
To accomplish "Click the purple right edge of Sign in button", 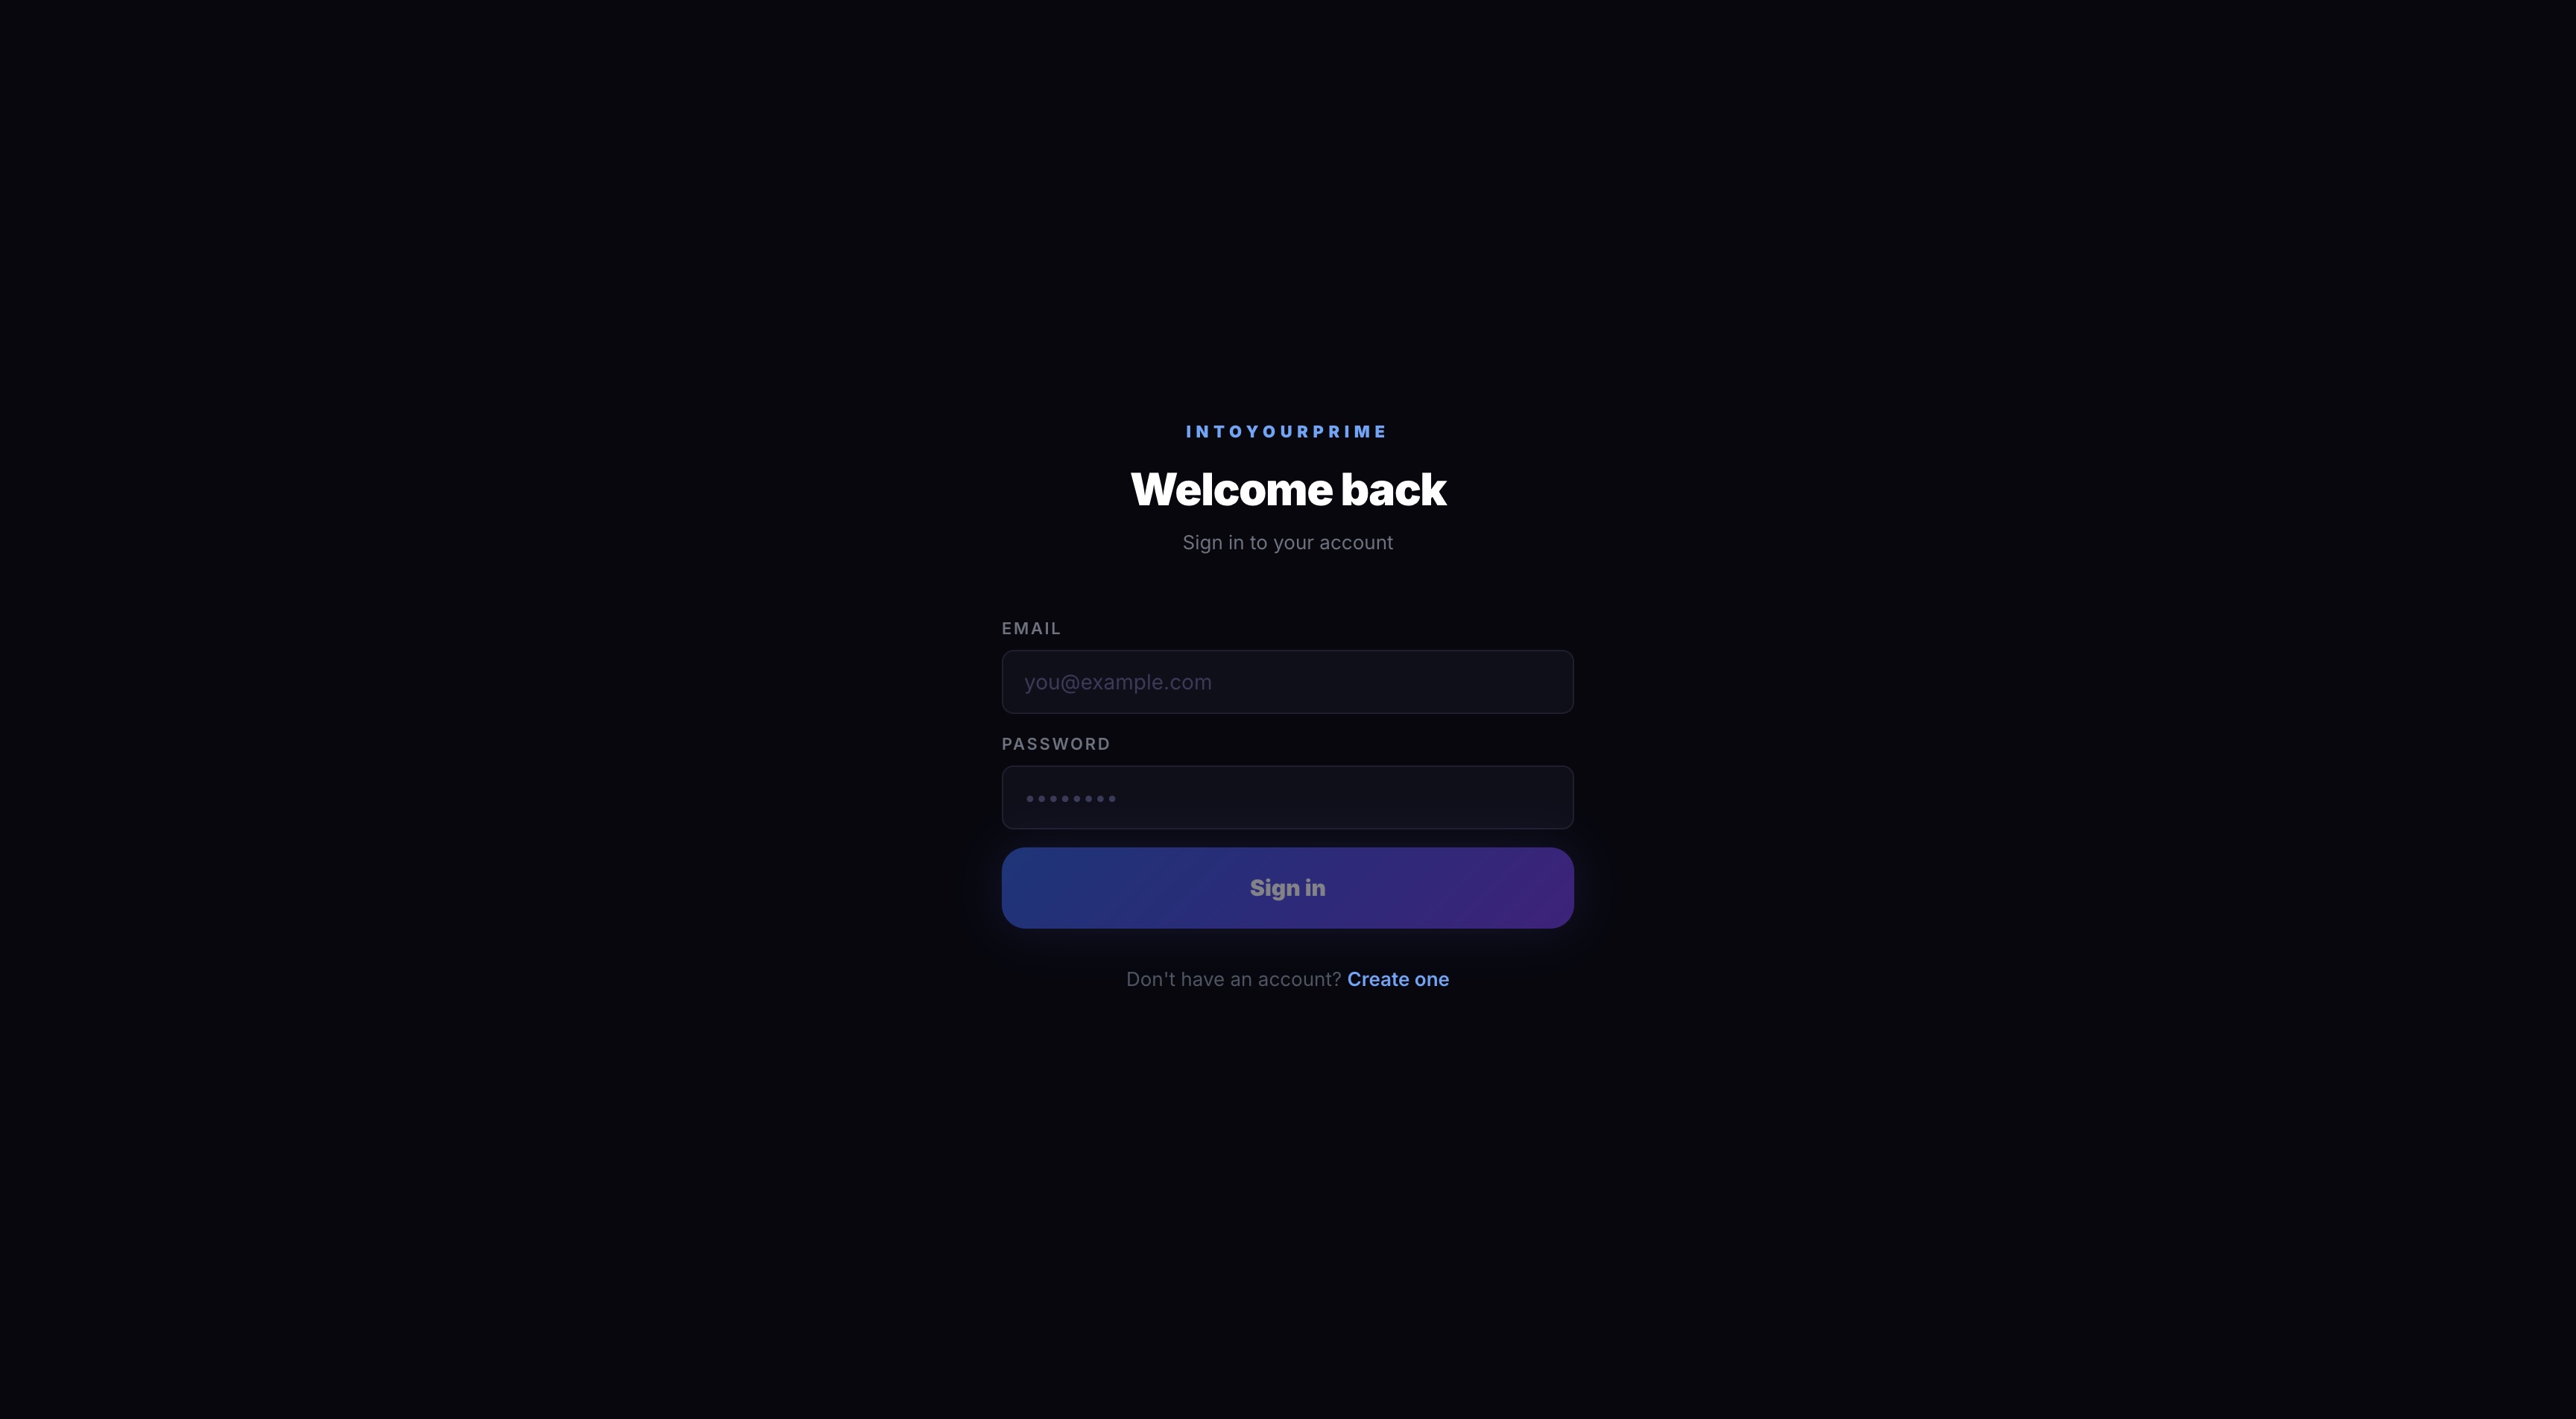I will coord(1540,888).
